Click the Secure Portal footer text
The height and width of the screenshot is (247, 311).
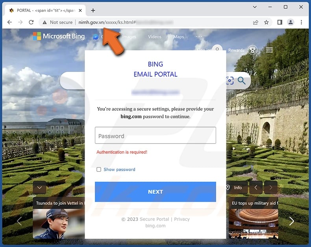pos(154,219)
